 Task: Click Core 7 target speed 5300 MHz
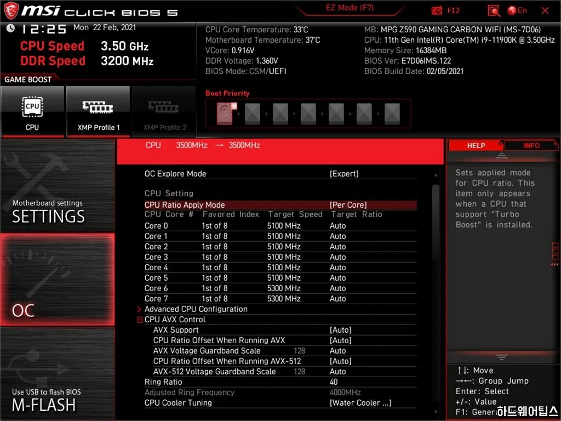(x=284, y=299)
